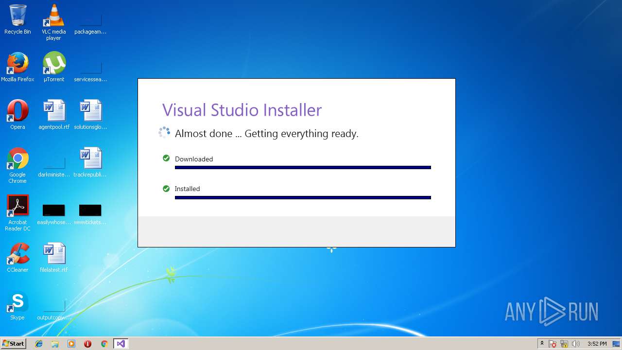
Task: Click the loading spinner near Almost done
Action: pos(164,132)
